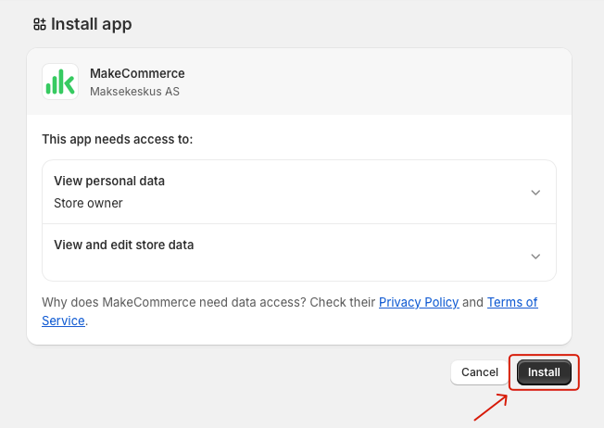Click the Maksekeskus AS developer name

[134, 92]
